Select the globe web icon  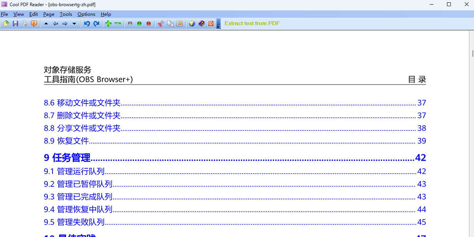tap(191, 23)
